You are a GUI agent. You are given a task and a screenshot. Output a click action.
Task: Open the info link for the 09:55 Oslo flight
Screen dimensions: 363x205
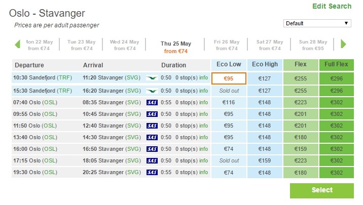click(x=203, y=114)
